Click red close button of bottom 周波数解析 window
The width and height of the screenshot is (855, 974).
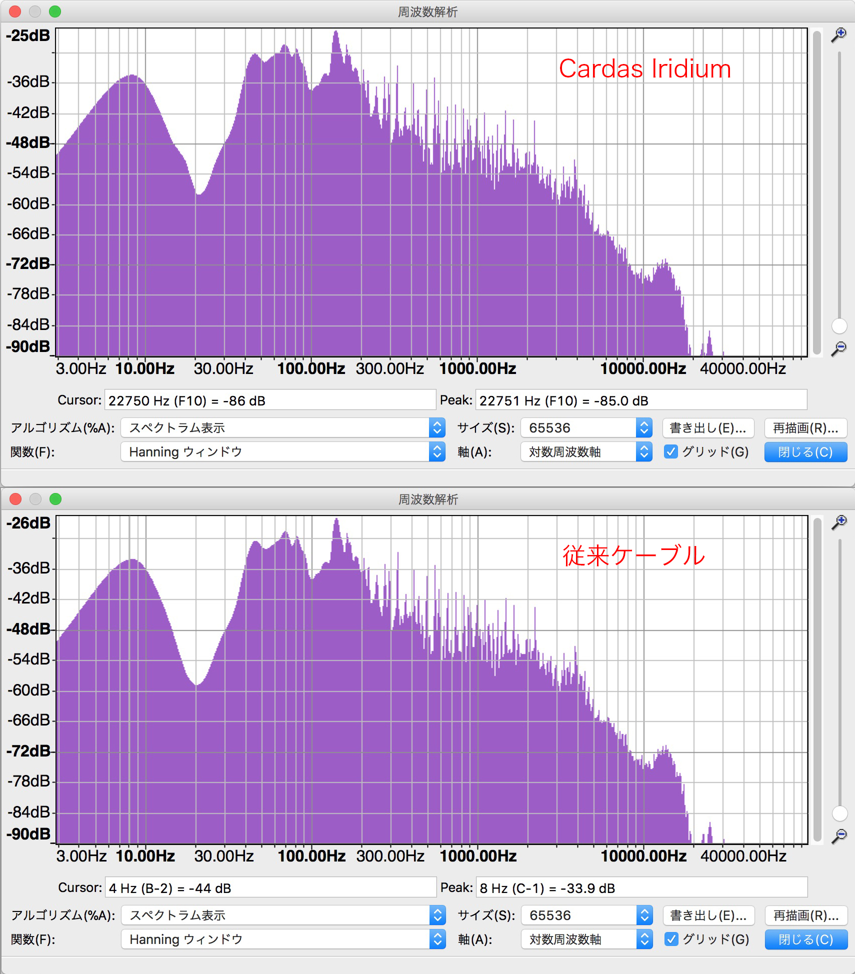(x=15, y=499)
